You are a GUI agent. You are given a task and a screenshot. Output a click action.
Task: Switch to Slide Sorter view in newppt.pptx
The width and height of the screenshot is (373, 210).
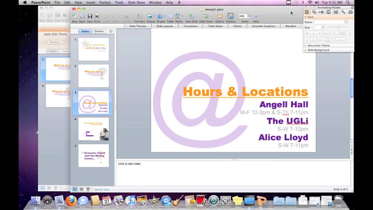82,189
